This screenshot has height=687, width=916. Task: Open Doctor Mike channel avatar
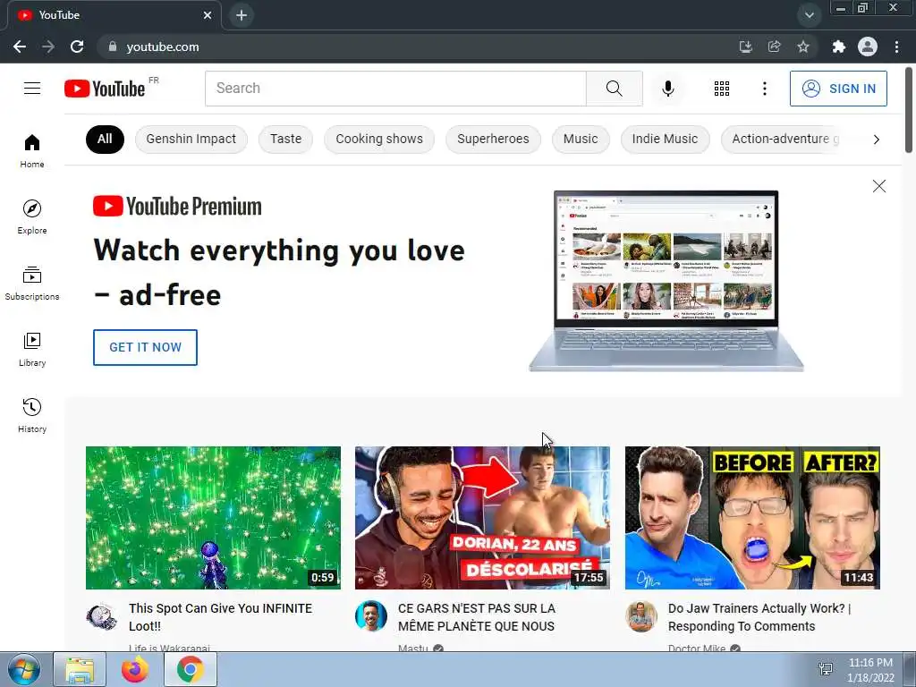tap(640, 616)
